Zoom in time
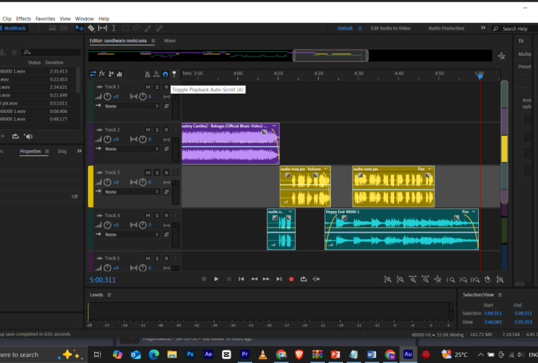 413,280
